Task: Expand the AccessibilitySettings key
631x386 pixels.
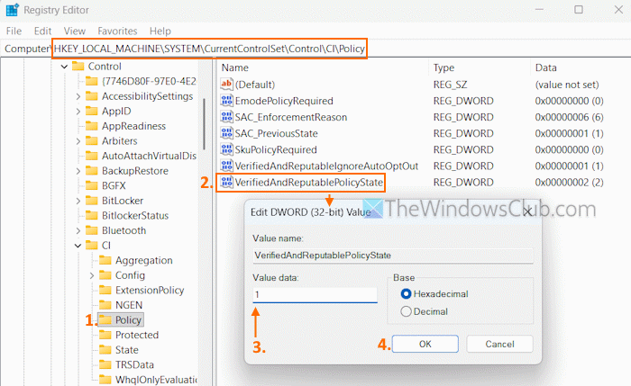Action: tap(78, 96)
